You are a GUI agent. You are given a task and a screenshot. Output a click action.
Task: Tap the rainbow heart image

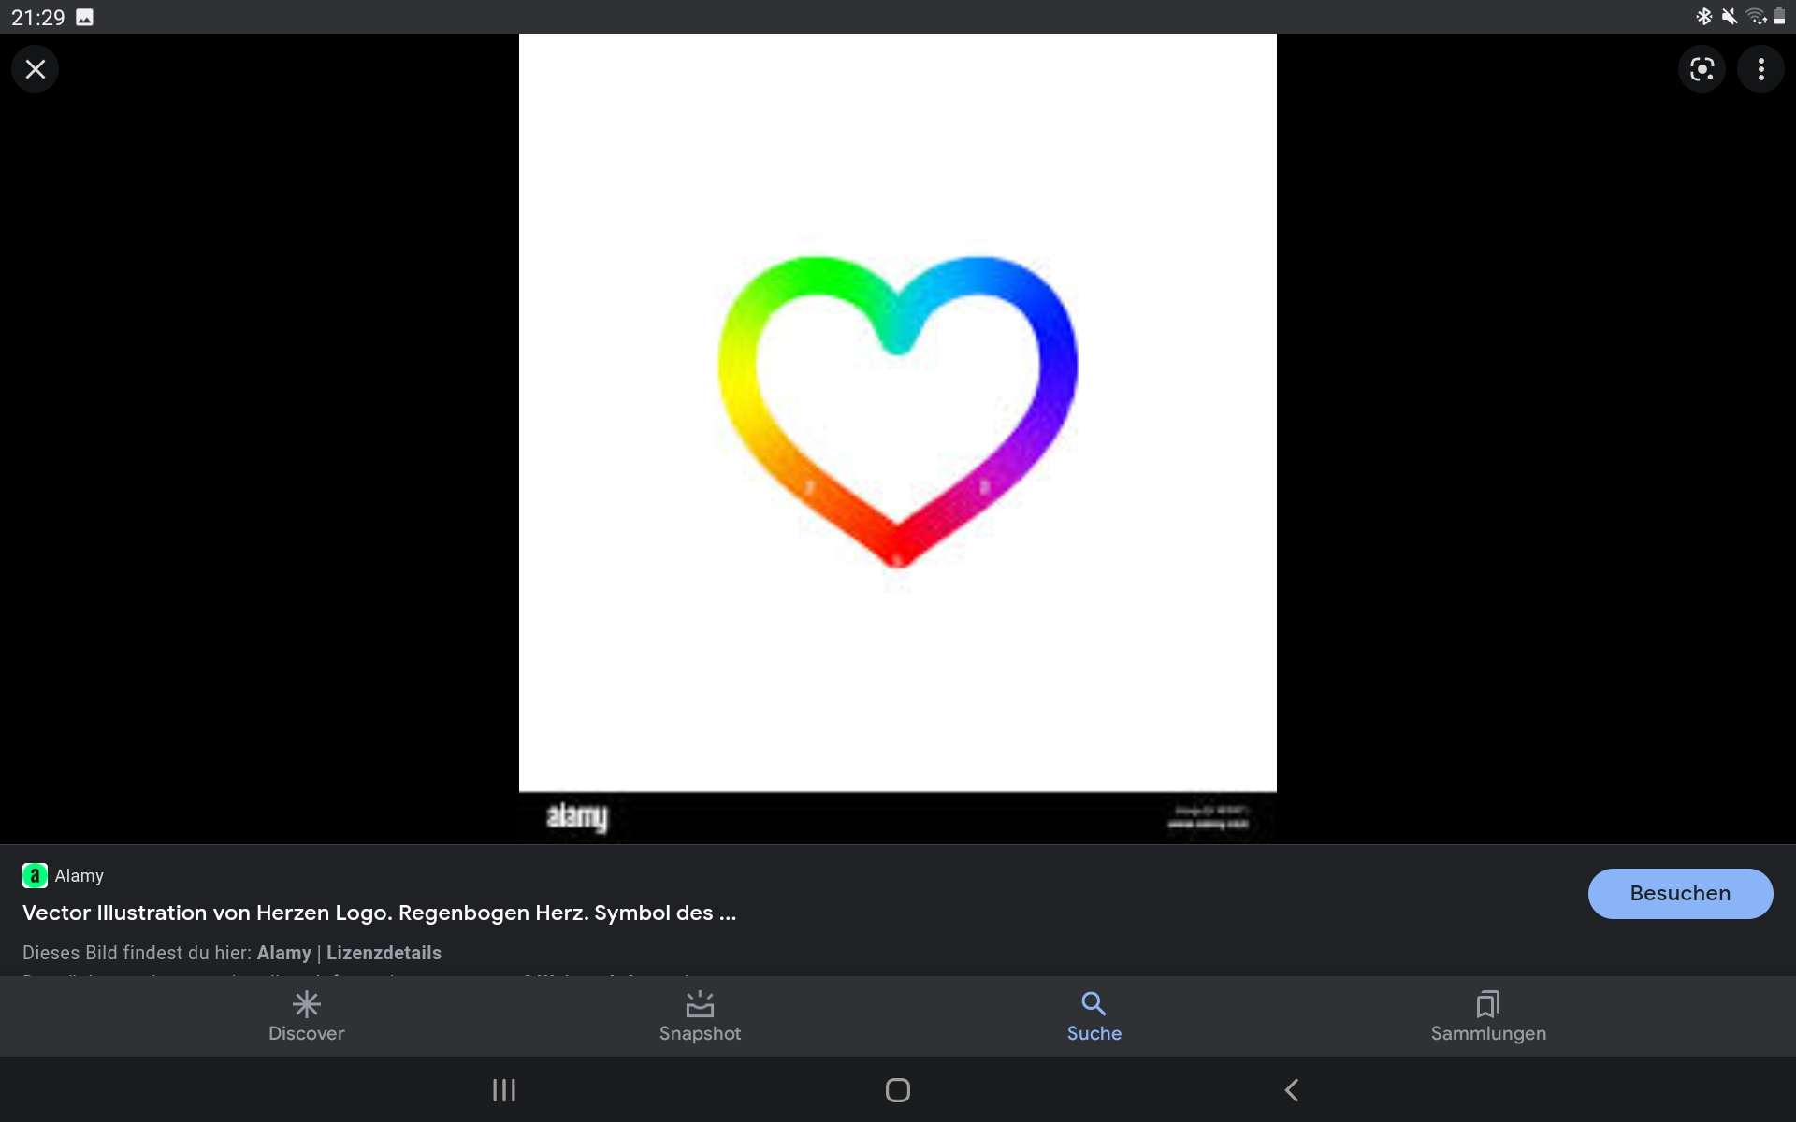pos(897,411)
